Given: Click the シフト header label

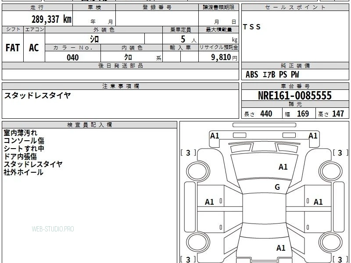Looking at the screenshot, I should pyautogui.click(x=13, y=29).
